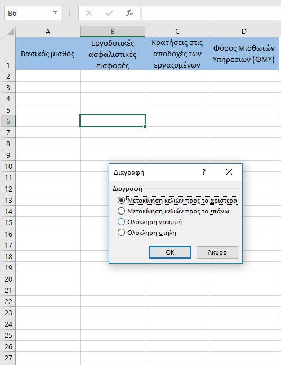Select column D header
281x365 pixels.
pos(244,32)
